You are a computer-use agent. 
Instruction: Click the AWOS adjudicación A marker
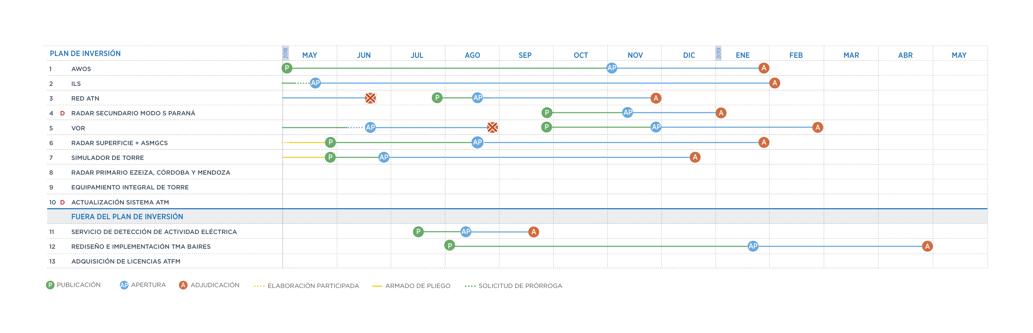[x=763, y=68]
